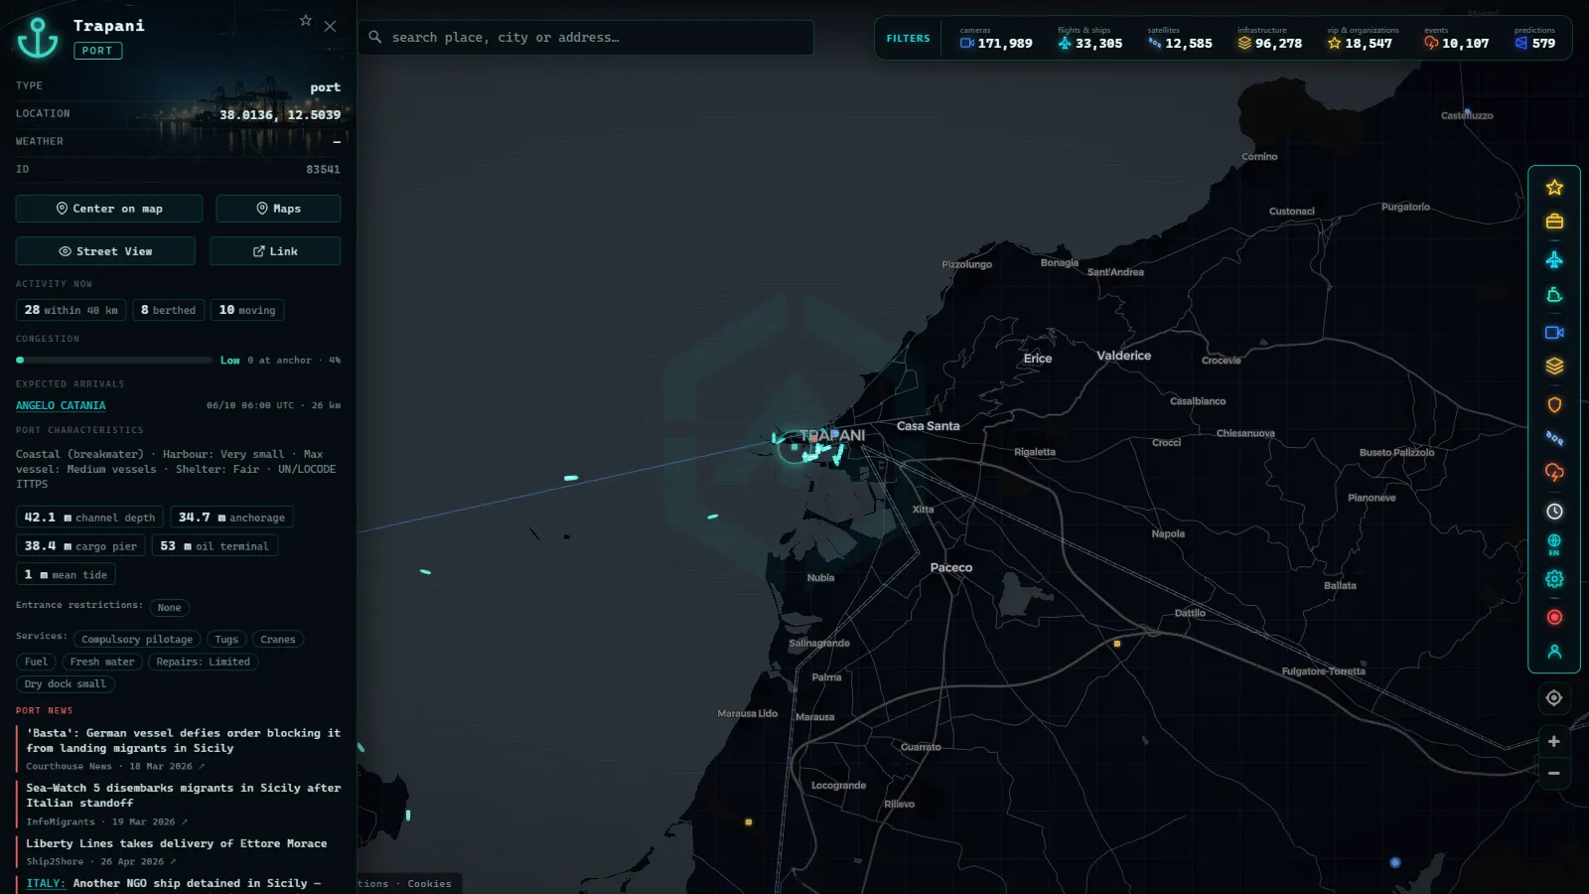Click the red record icon in sidebar
Viewport: 1589px width, 894px height.
click(1554, 617)
